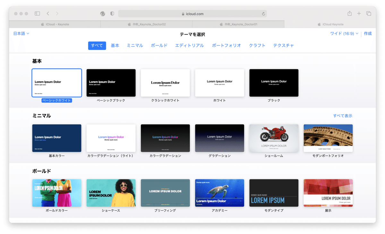This screenshot has width=385, height=234.
Task: Choose the ブラック theme thumbnail
Action: pyautogui.click(x=274, y=83)
